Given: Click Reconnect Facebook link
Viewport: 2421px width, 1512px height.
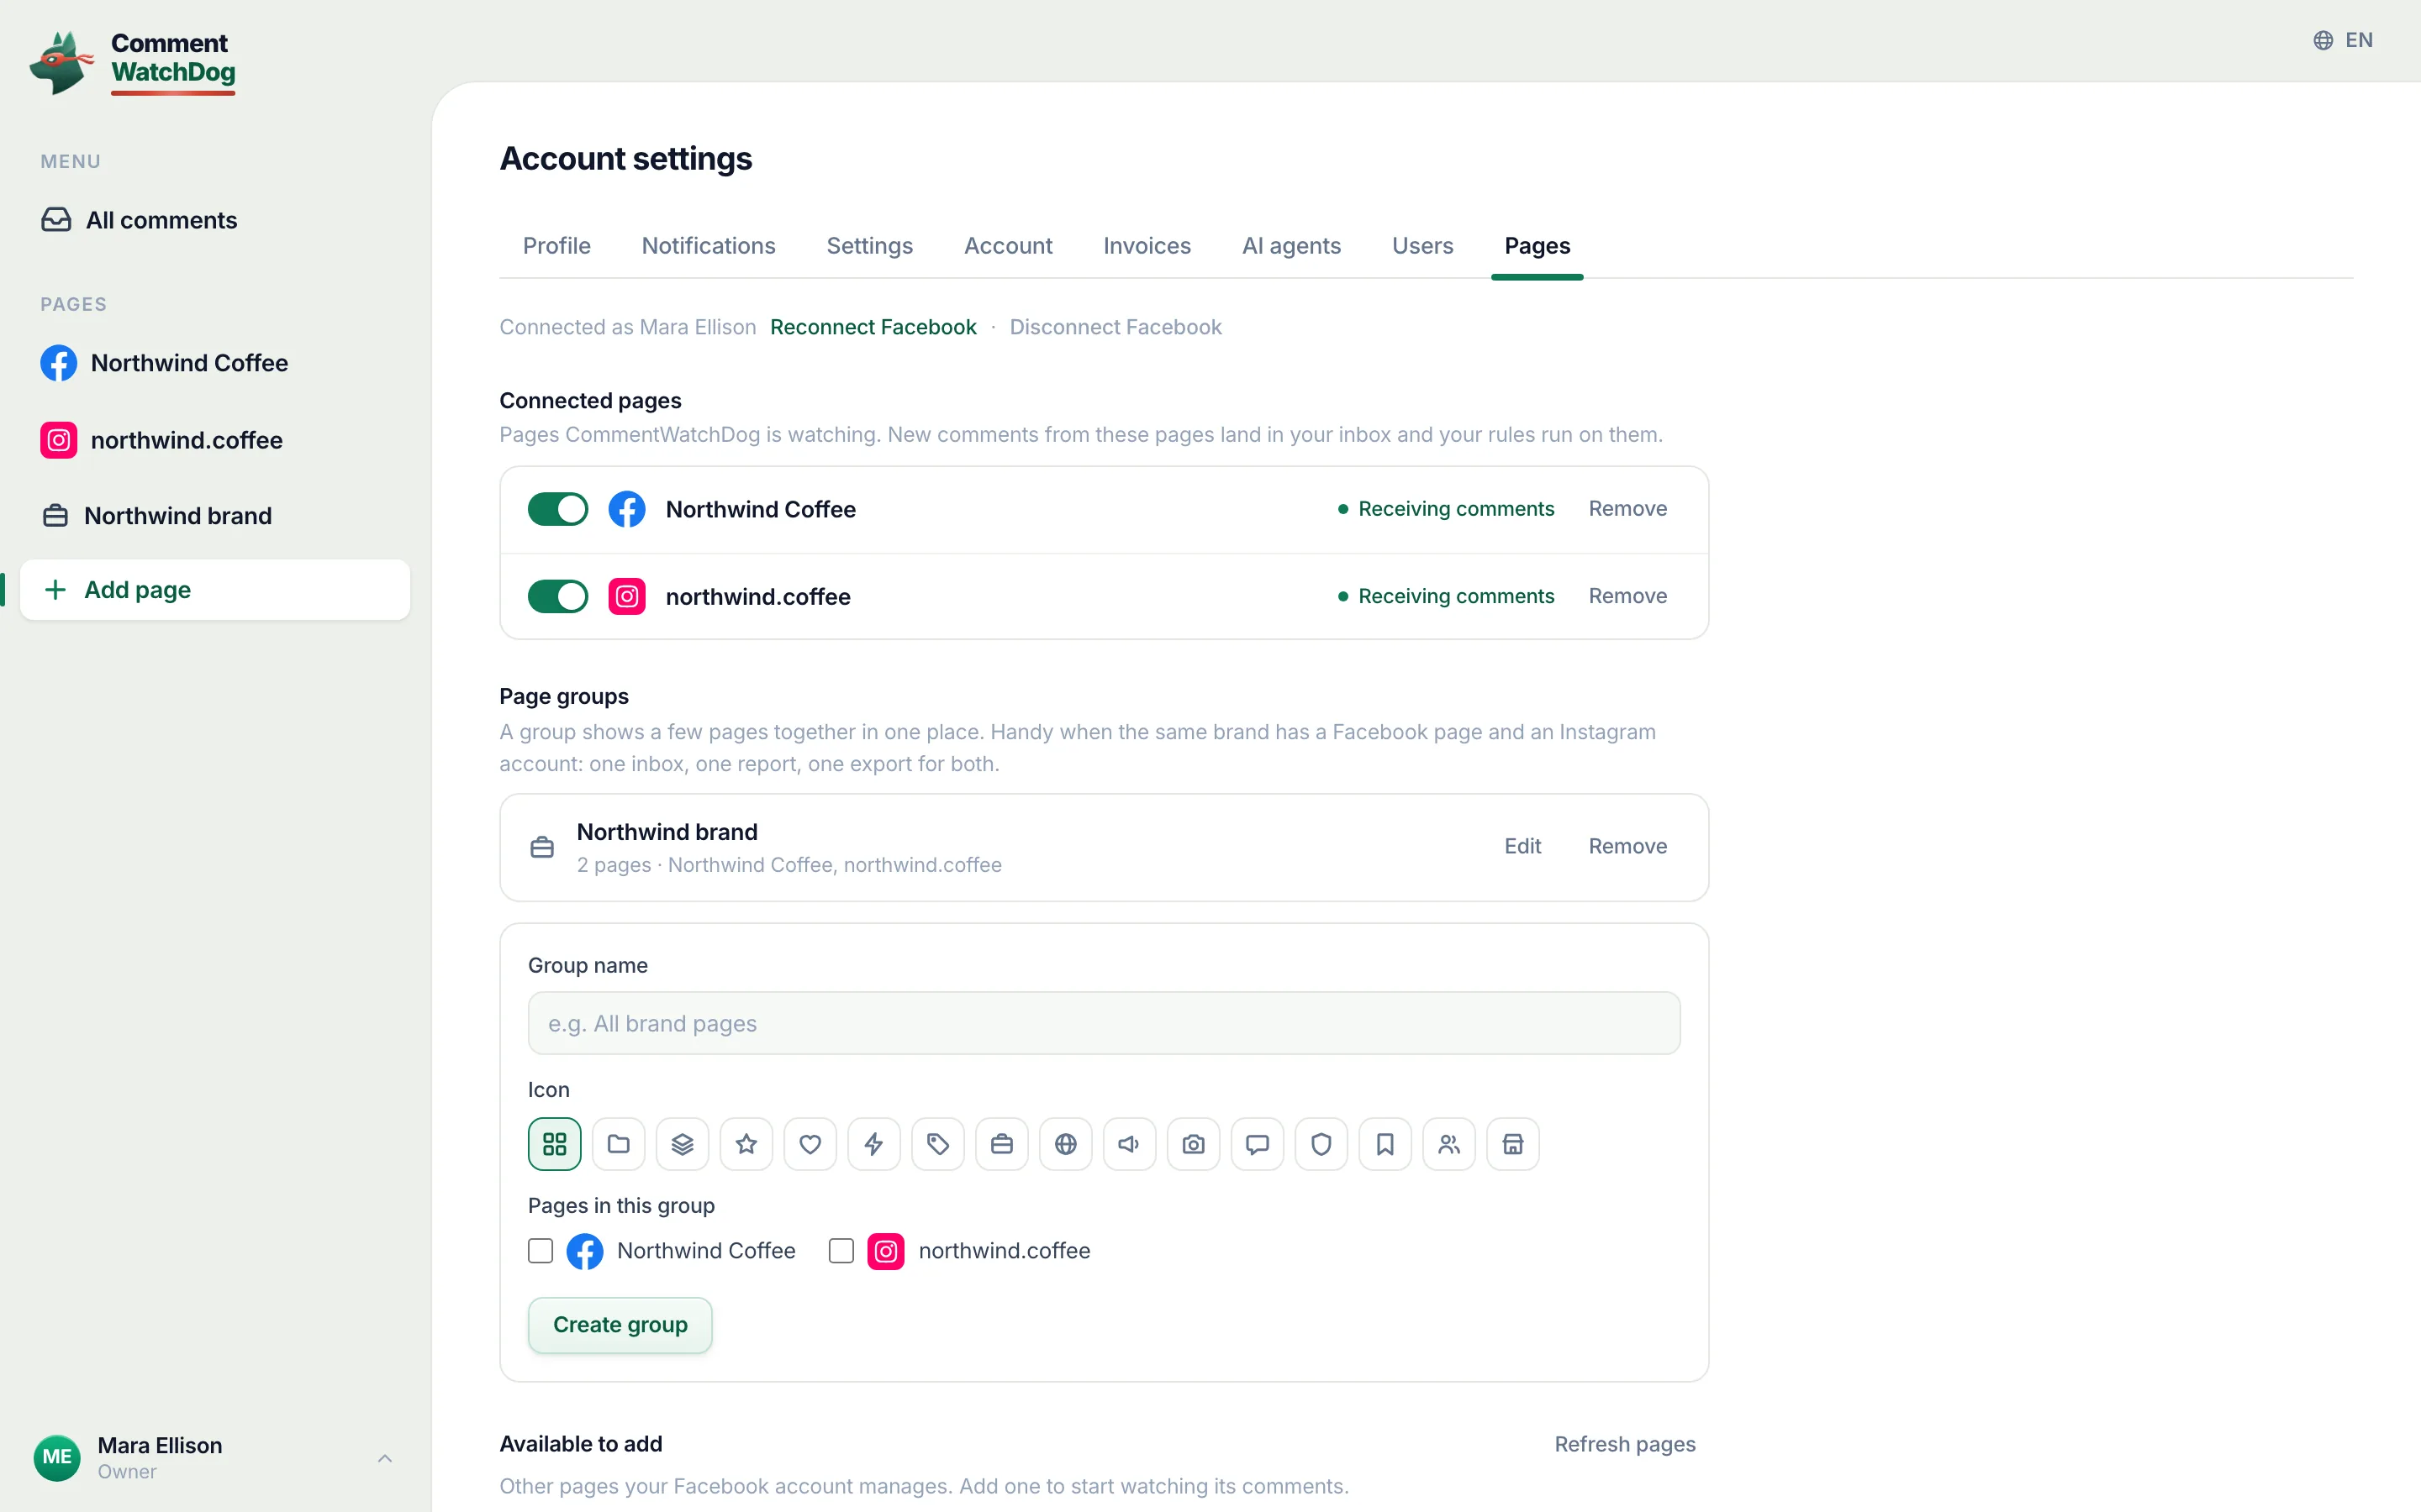Looking at the screenshot, I should (x=873, y=327).
